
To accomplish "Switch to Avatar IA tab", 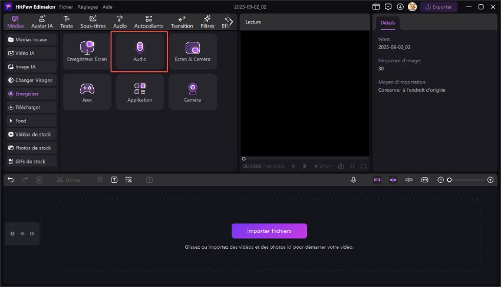I will click(x=42, y=22).
